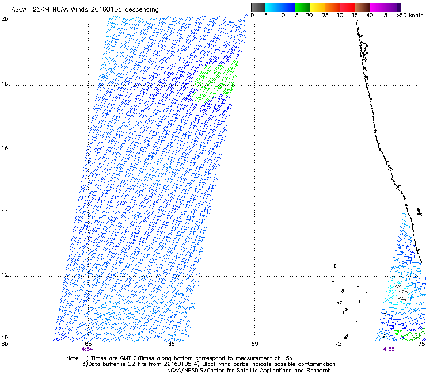The image size is (426, 374).
Task: Click the orange 25-30 knots legend swatch
Action: tap(333, 7)
